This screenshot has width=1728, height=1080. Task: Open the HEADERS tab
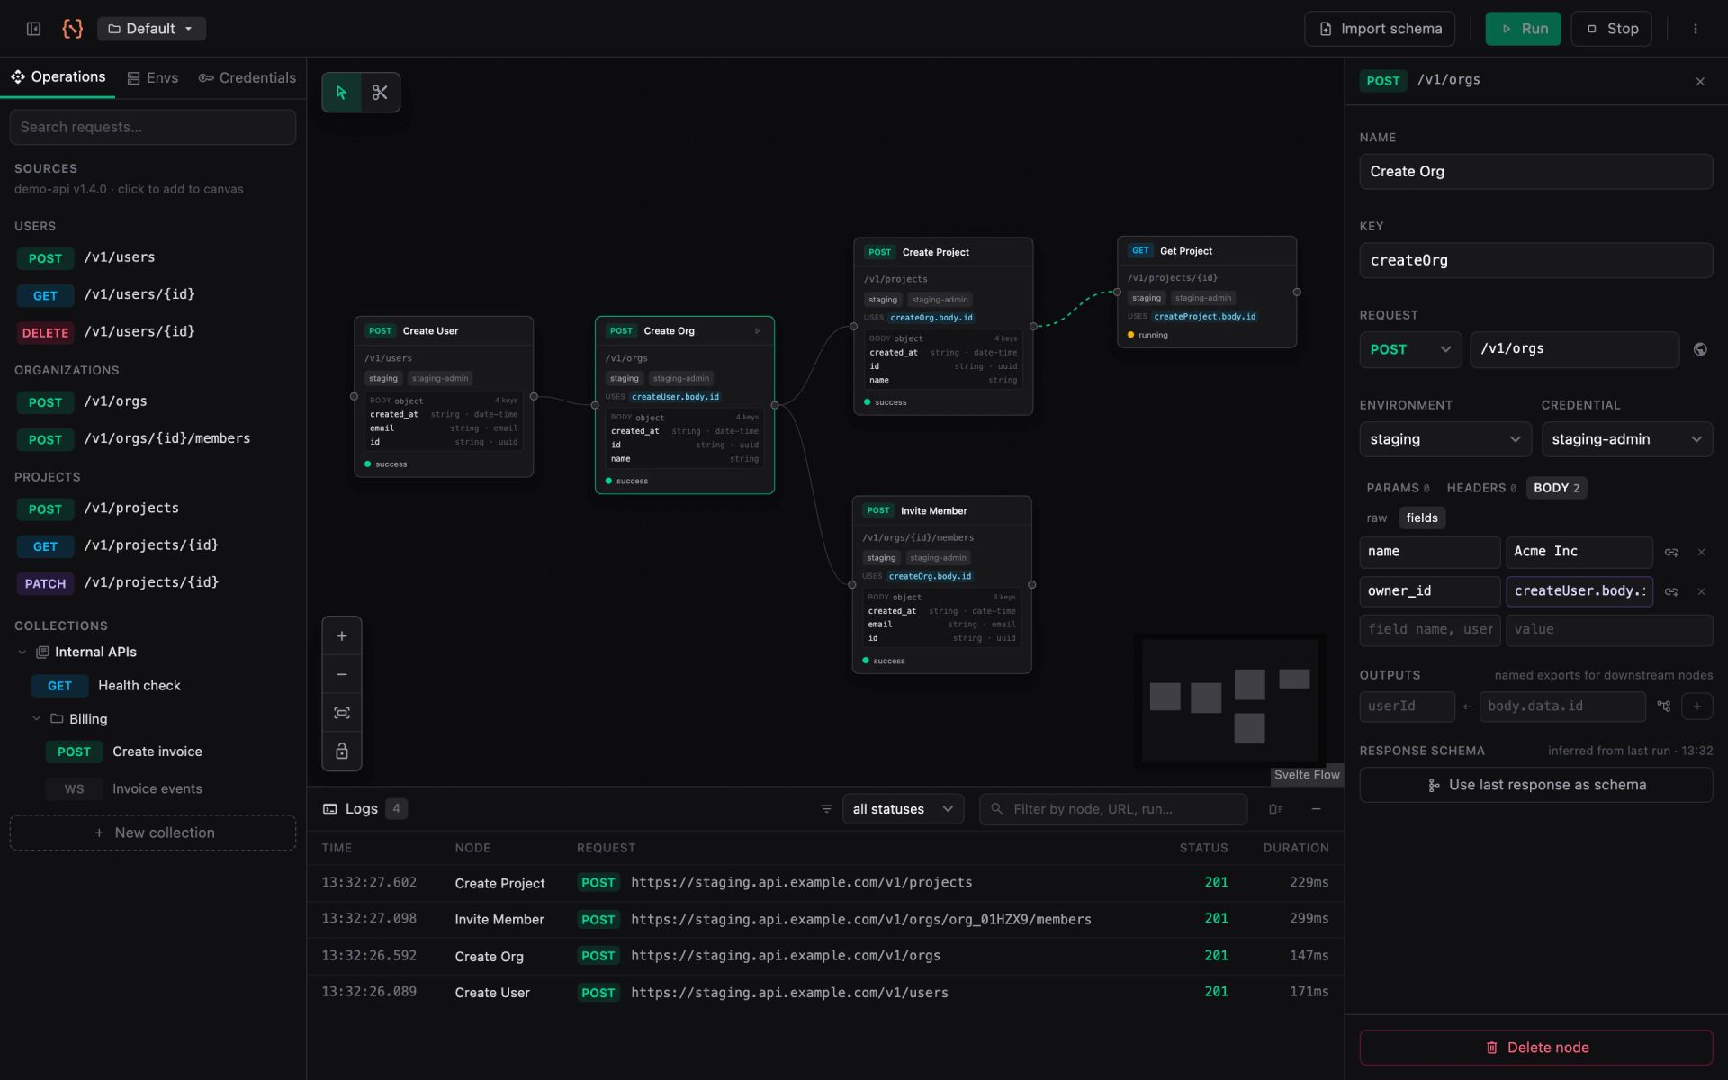[1481, 488]
